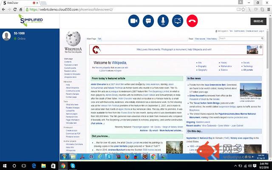Click the browser home icon
272x170 pixels.
pos(21,9)
